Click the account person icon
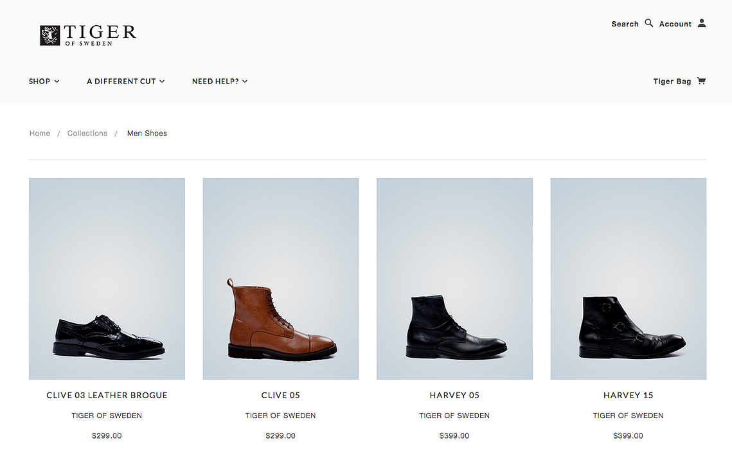This screenshot has height=456, width=732. pos(702,23)
